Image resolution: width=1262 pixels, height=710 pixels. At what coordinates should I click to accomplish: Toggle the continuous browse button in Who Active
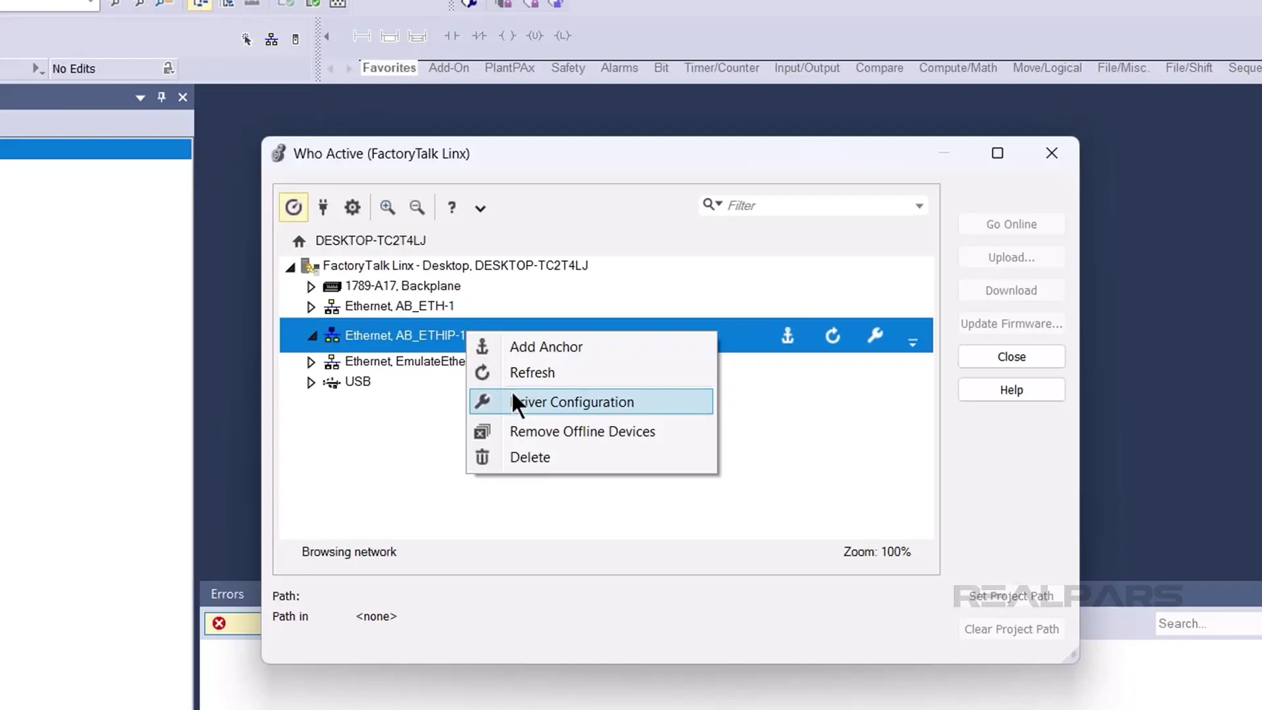point(293,207)
